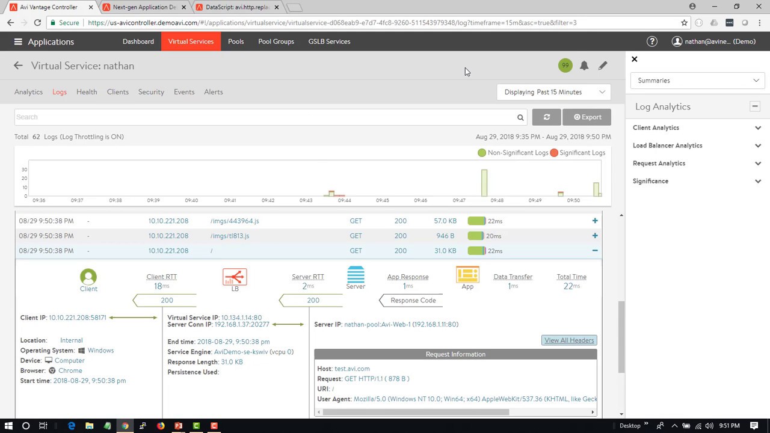Open the alerts bell icon
This screenshot has height=433, width=770.
coord(584,66)
